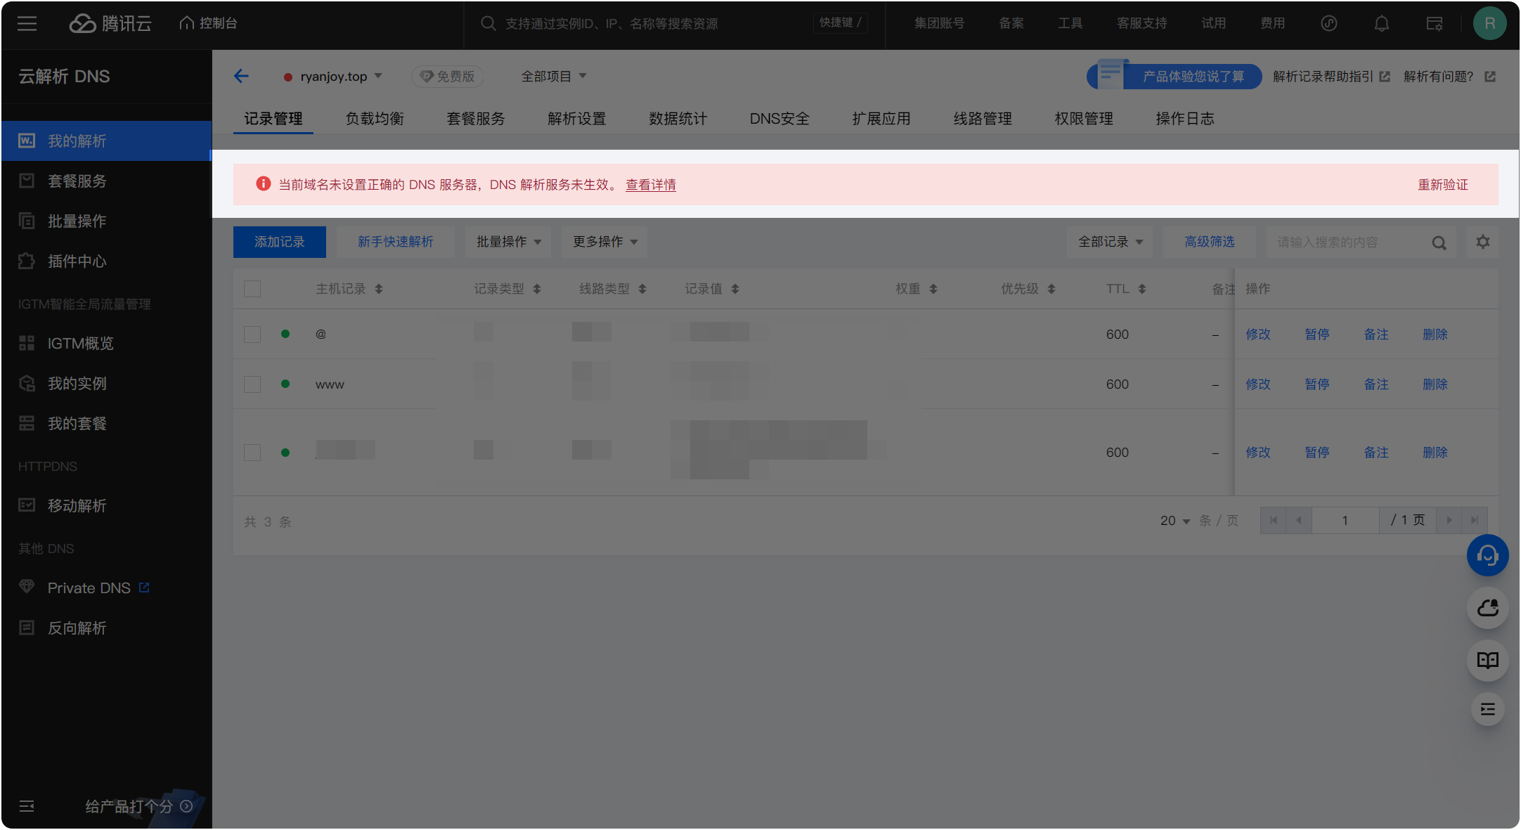Click the magnifier icon in the record search box
This screenshot has width=1521, height=830.
tap(1439, 242)
